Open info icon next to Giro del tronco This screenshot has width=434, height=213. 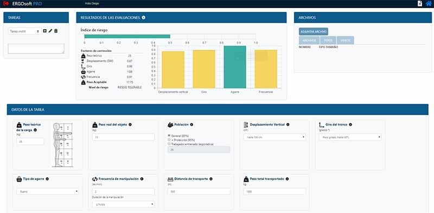pyautogui.click(x=350, y=124)
